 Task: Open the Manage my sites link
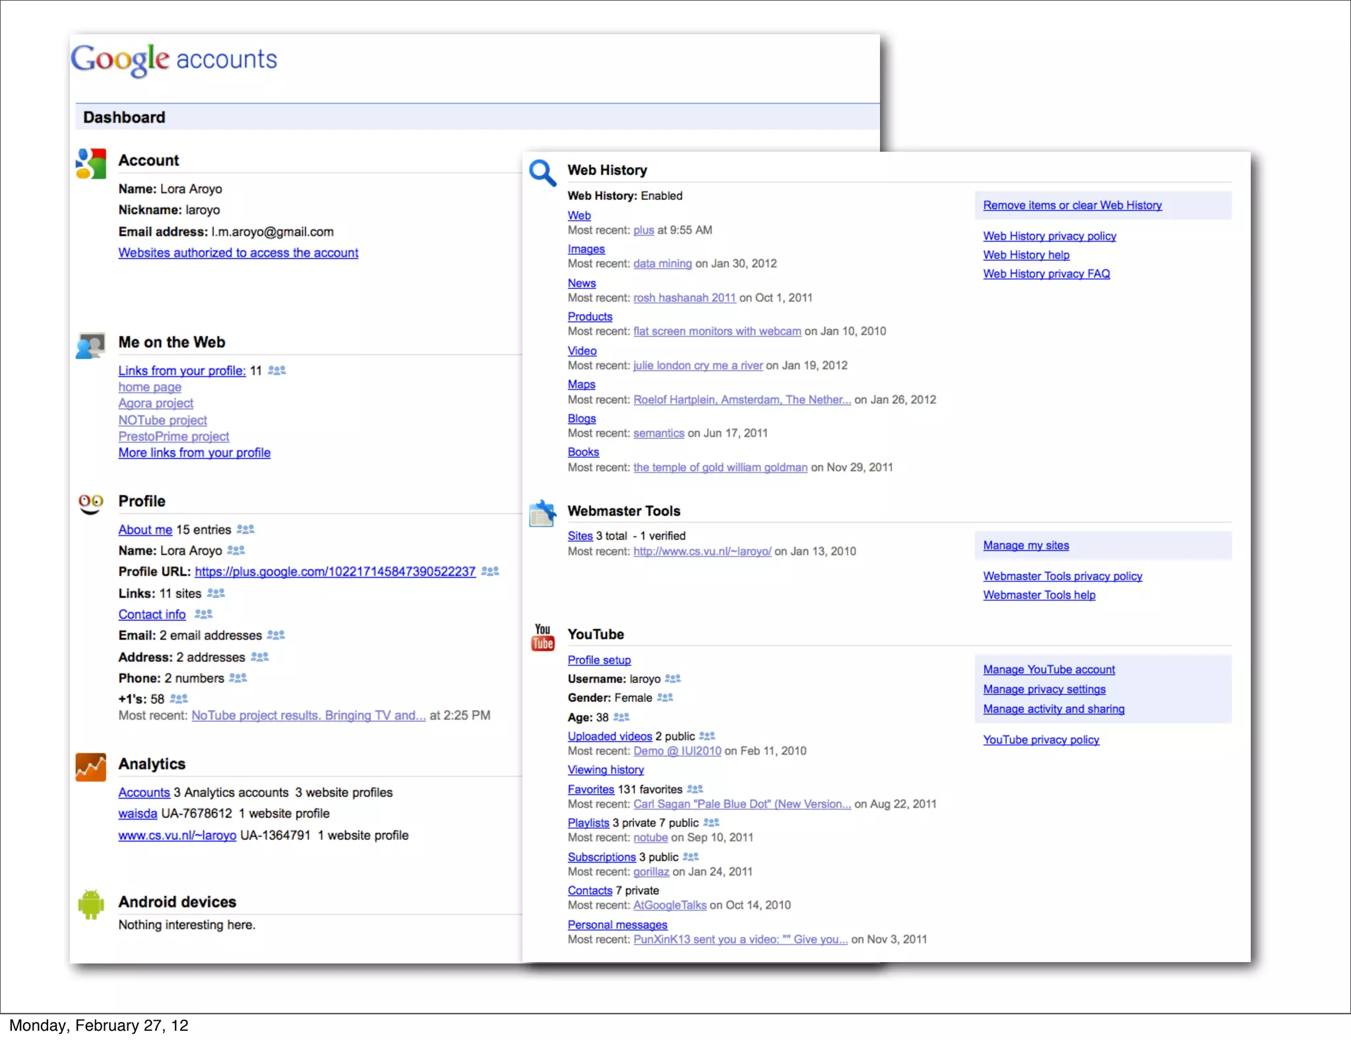(x=1026, y=546)
